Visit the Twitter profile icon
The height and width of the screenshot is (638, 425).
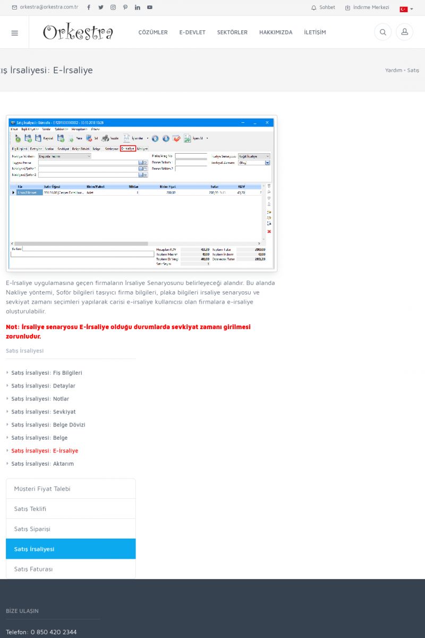tap(101, 7)
